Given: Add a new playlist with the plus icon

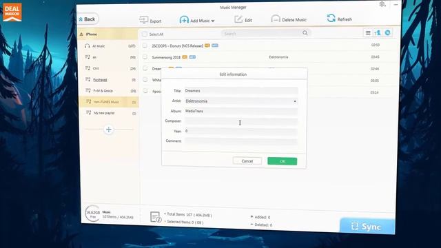Looking at the screenshot, I should point(109,130).
